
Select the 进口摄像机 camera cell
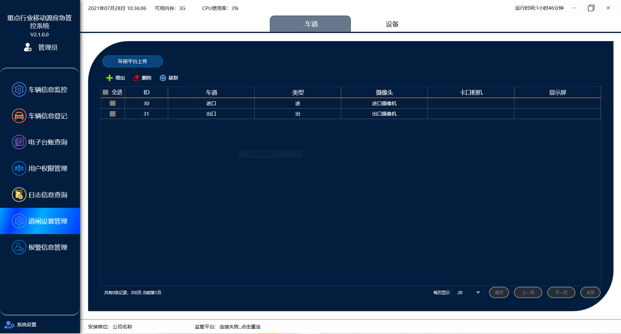tap(384, 104)
